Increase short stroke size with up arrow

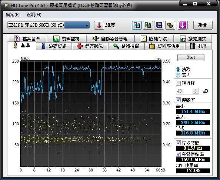point(195,90)
